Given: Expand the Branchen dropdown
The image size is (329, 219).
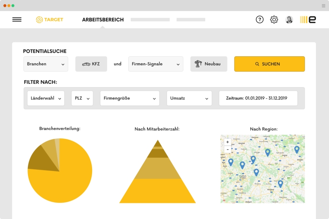Looking at the screenshot, I should click(x=46, y=64).
